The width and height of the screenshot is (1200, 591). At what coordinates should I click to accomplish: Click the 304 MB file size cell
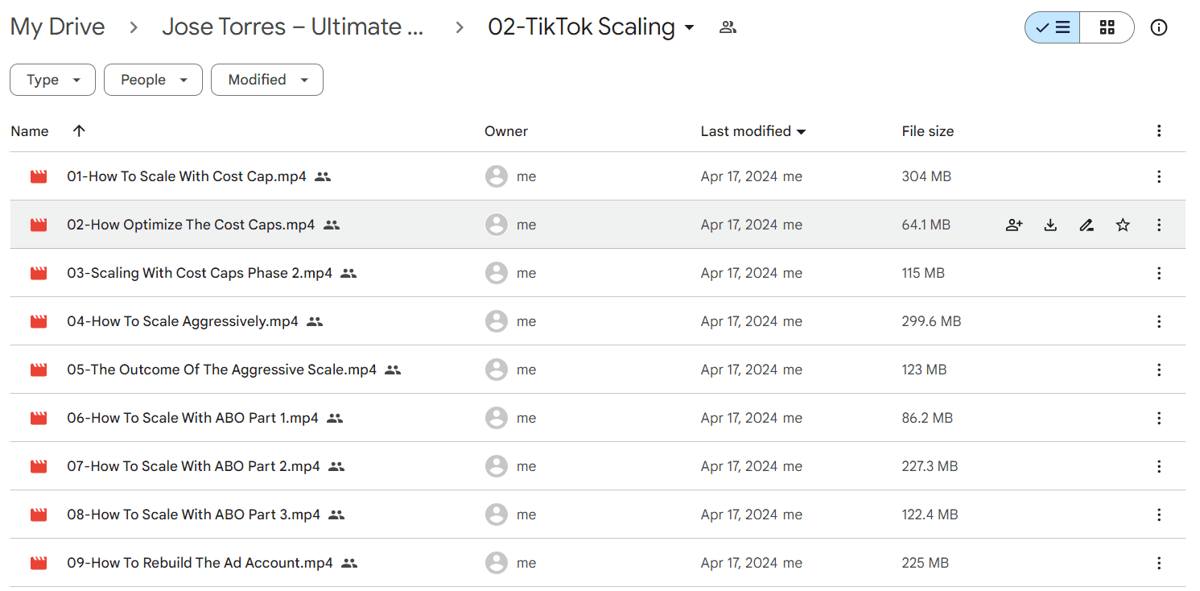926,176
